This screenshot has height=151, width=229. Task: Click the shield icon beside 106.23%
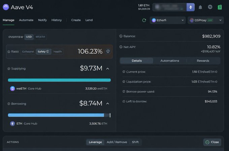point(108,51)
